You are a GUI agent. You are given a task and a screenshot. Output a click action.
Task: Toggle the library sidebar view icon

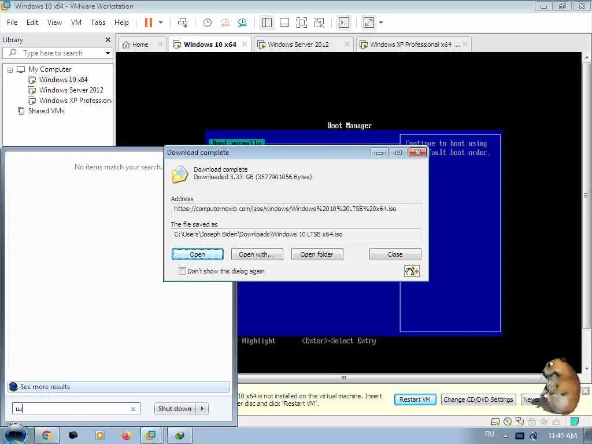coord(267,23)
